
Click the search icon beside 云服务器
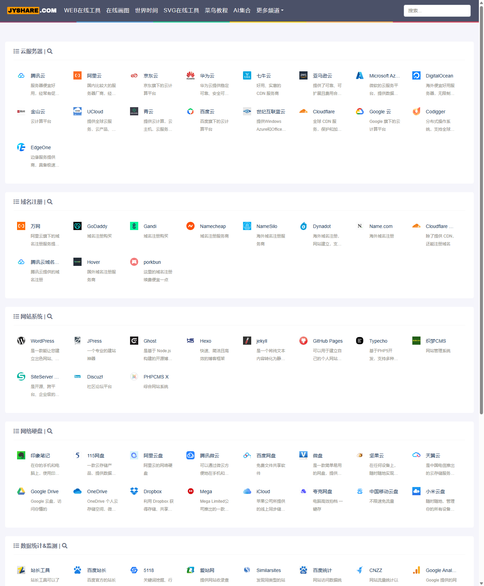(50, 51)
